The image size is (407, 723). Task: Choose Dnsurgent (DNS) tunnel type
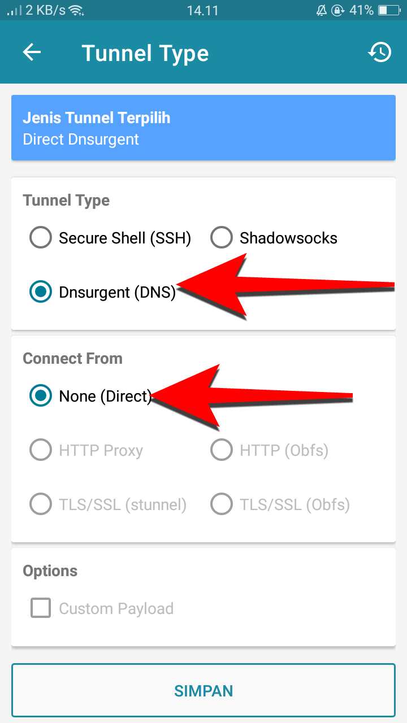point(103,293)
